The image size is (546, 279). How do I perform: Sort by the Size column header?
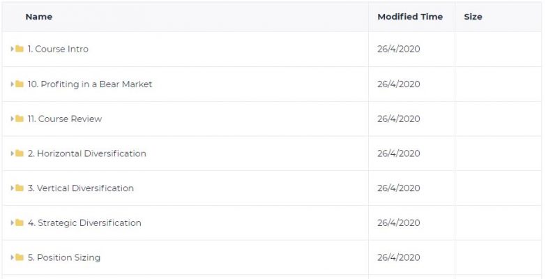coord(473,17)
